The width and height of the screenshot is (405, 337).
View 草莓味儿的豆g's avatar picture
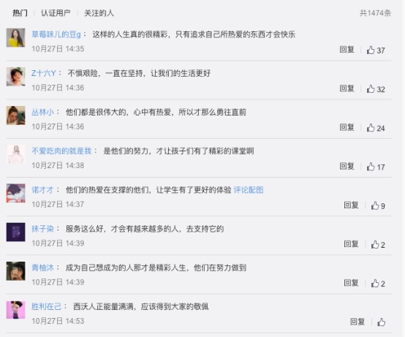point(16,38)
